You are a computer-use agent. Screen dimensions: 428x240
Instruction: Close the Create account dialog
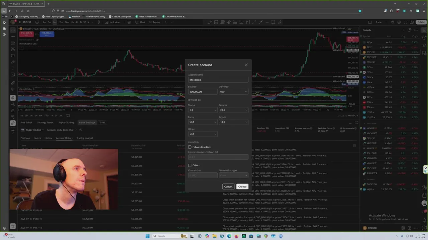(x=246, y=65)
